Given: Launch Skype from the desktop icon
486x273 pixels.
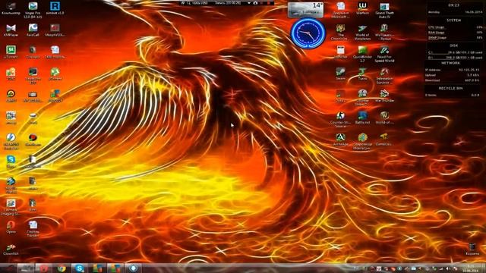Looking at the screenshot, I should pyautogui.click(x=11, y=162).
